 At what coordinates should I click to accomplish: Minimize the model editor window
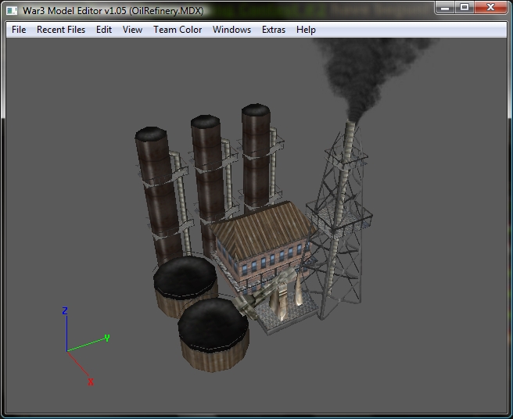tap(445, 7)
